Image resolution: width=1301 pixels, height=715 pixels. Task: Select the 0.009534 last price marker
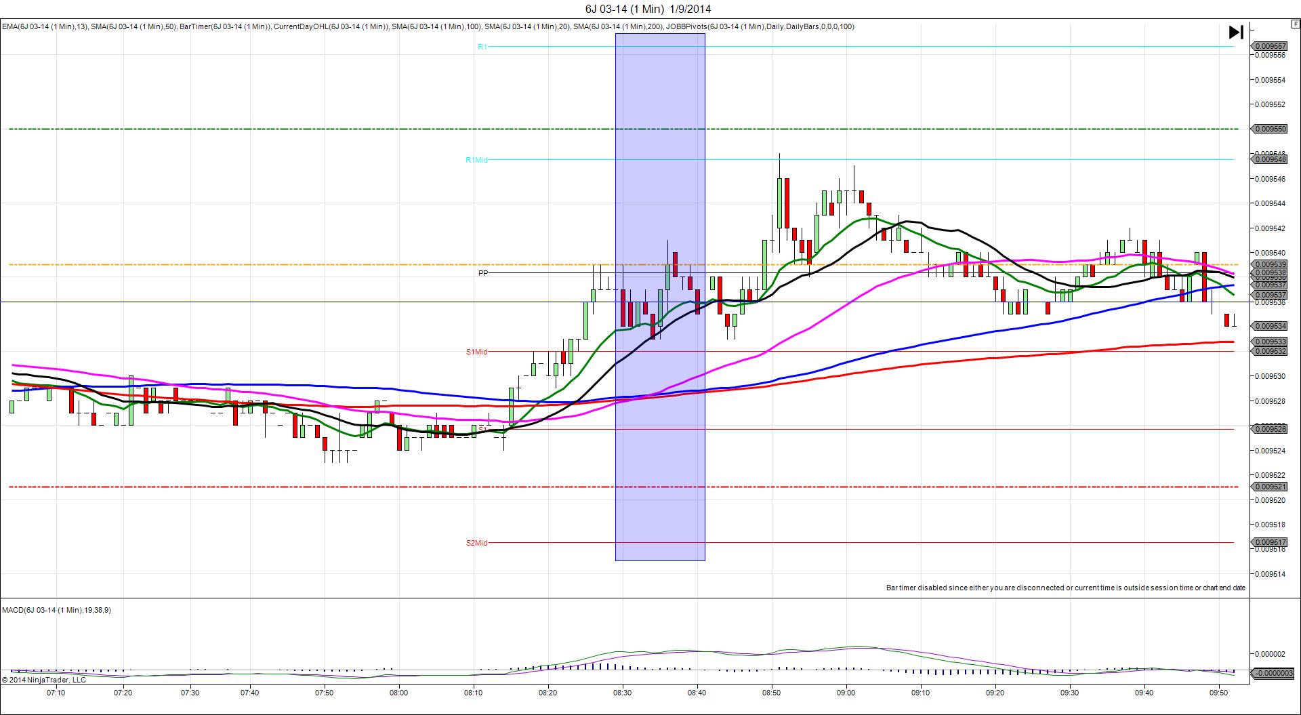point(1270,326)
